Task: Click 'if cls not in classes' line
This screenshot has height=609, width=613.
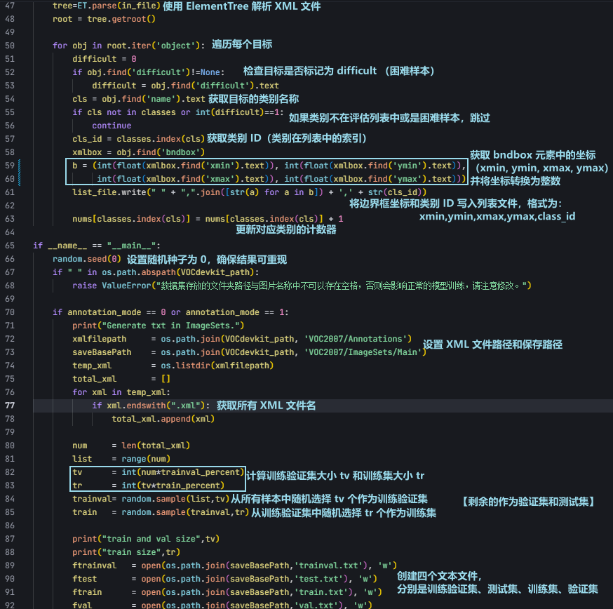Action: coord(178,112)
